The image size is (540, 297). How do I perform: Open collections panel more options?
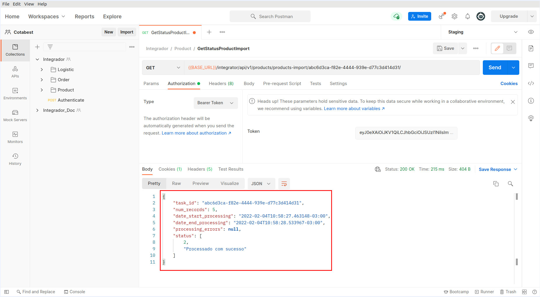132,47
